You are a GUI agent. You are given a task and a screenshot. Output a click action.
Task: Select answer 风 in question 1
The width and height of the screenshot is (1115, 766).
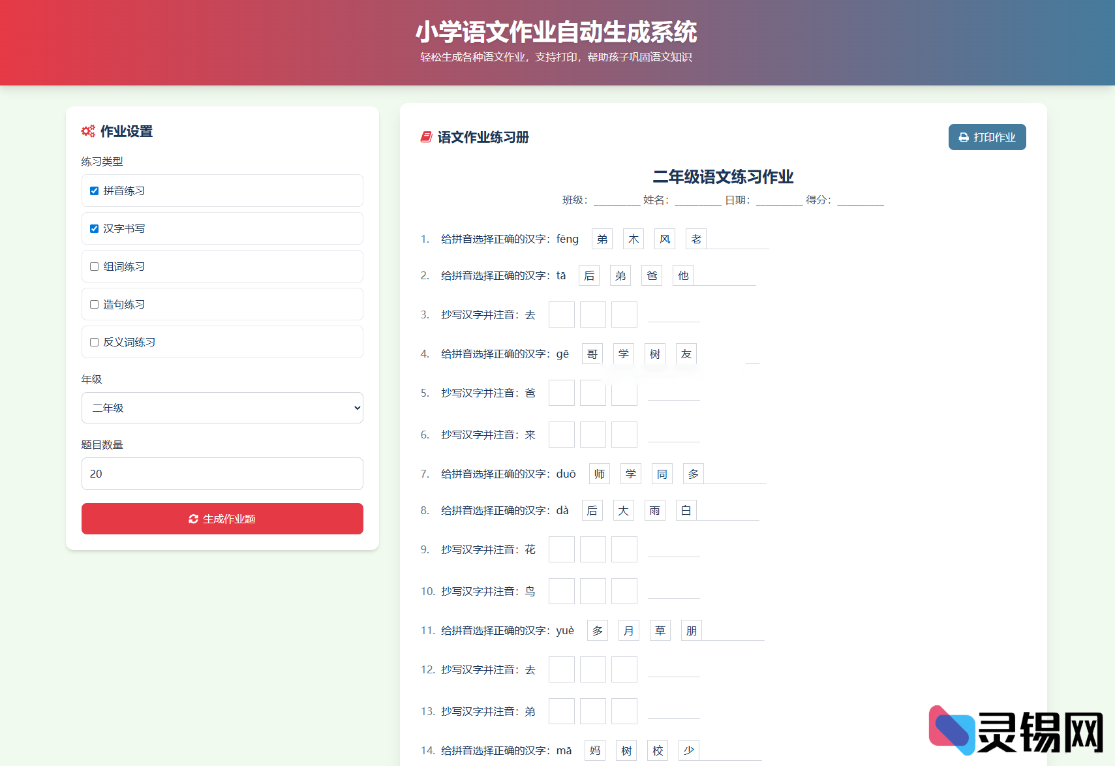tap(664, 239)
